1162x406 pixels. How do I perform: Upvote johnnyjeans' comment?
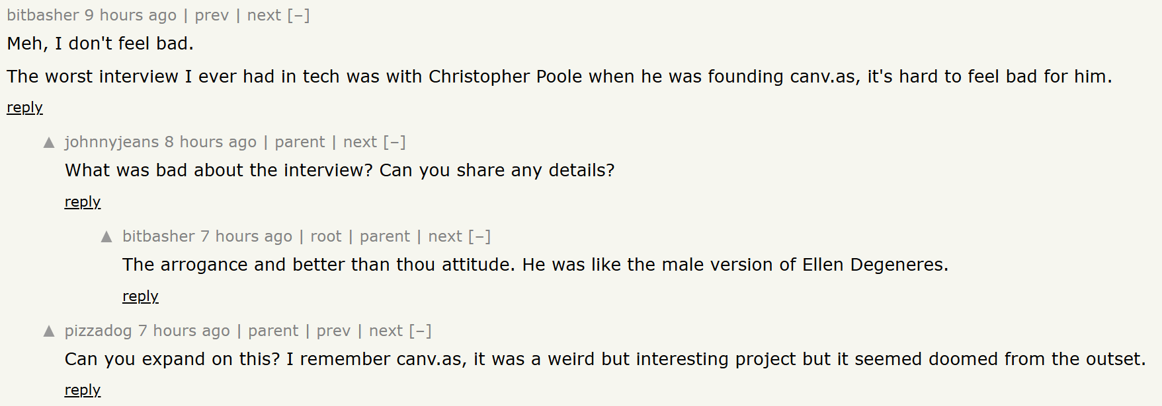click(49, 143)
